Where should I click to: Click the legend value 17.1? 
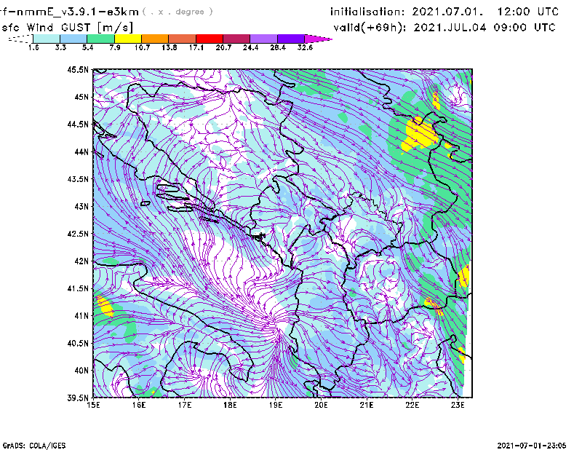pos(196,47)
